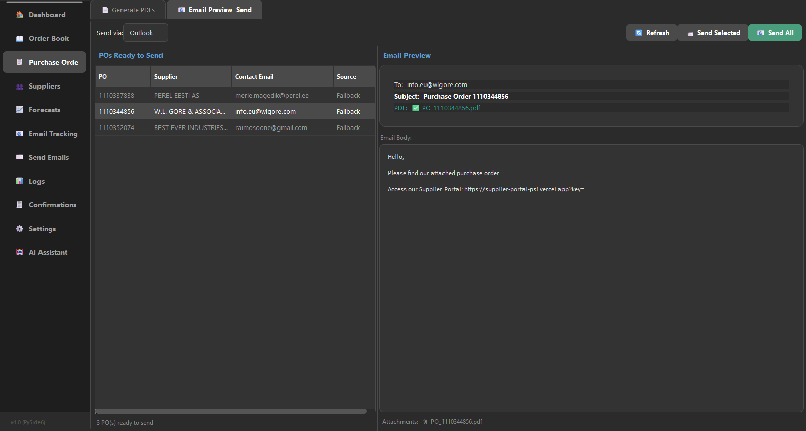This screenshot has width=806, height=431.
Task: Sort by the Supplier column header
Action: 191,76
